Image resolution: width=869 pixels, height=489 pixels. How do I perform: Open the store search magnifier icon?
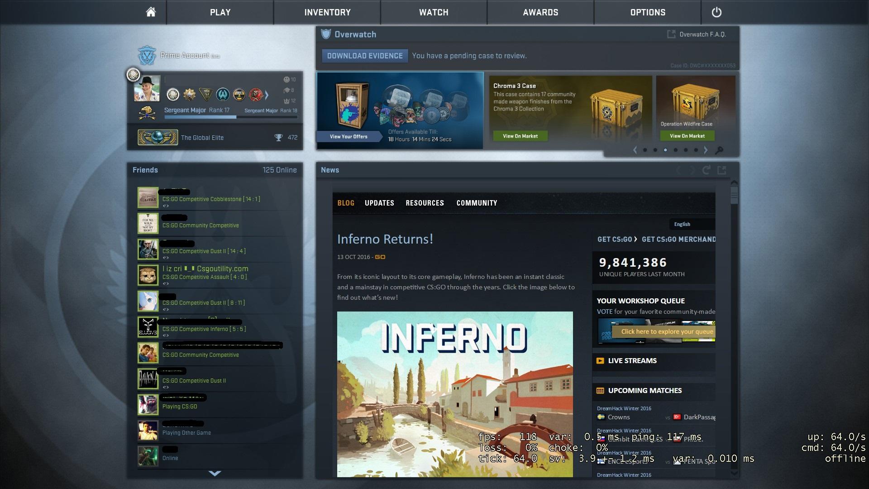pos(719,150)
